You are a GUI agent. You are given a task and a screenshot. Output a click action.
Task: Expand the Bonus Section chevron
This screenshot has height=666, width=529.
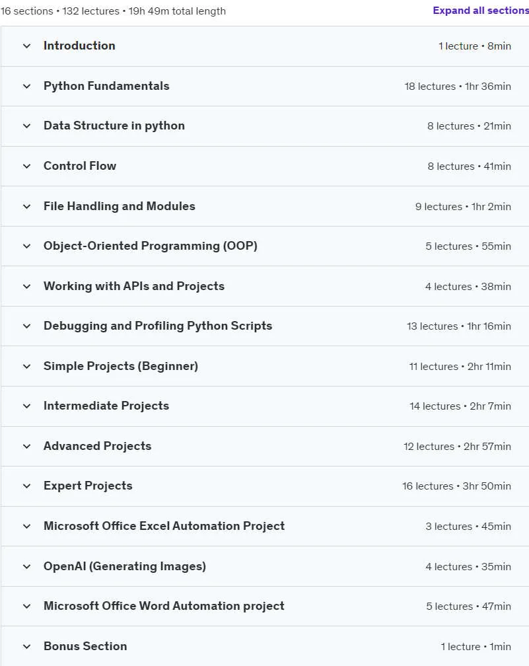click(26, 646)
